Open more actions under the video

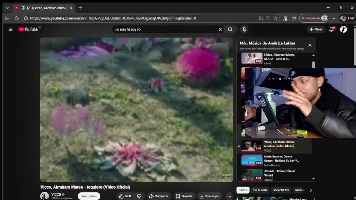point(229,196)
